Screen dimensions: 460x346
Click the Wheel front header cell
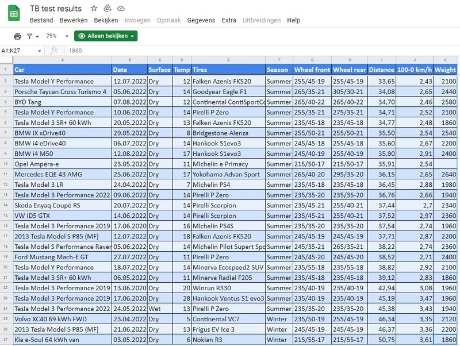(312, 70)
